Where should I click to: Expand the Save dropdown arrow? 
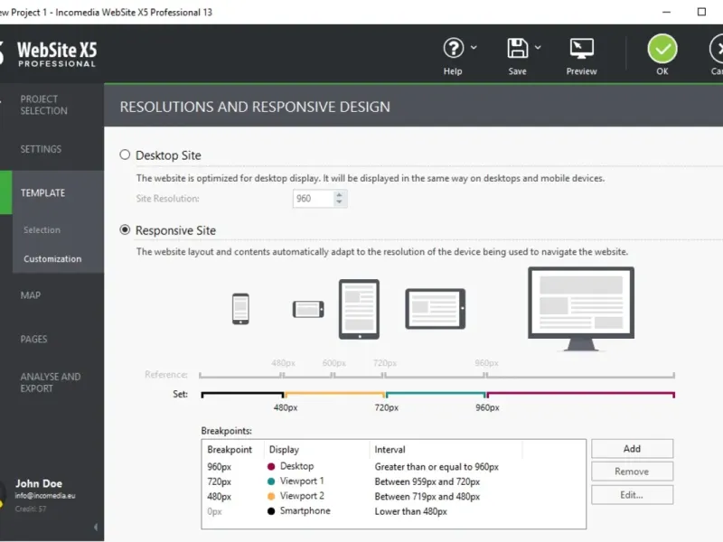point(538,47)
